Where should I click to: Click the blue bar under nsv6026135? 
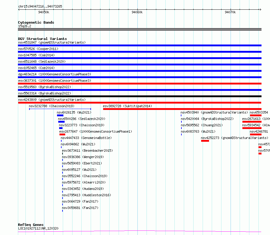60,115
